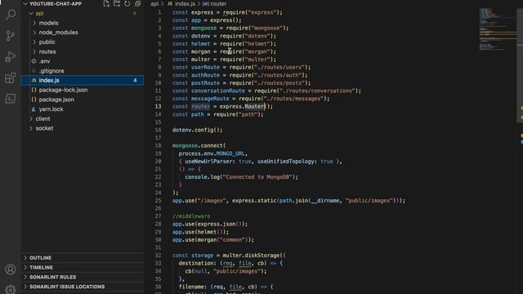Click "./routes/messages" string on line 12
Image resolution: width=523 pixels, height=294 pixels.
pos(293,99)
